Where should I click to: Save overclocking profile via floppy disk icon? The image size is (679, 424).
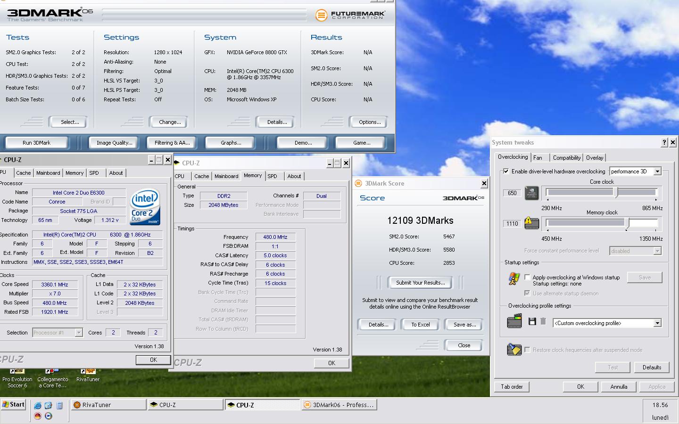[x=532, y=322]
